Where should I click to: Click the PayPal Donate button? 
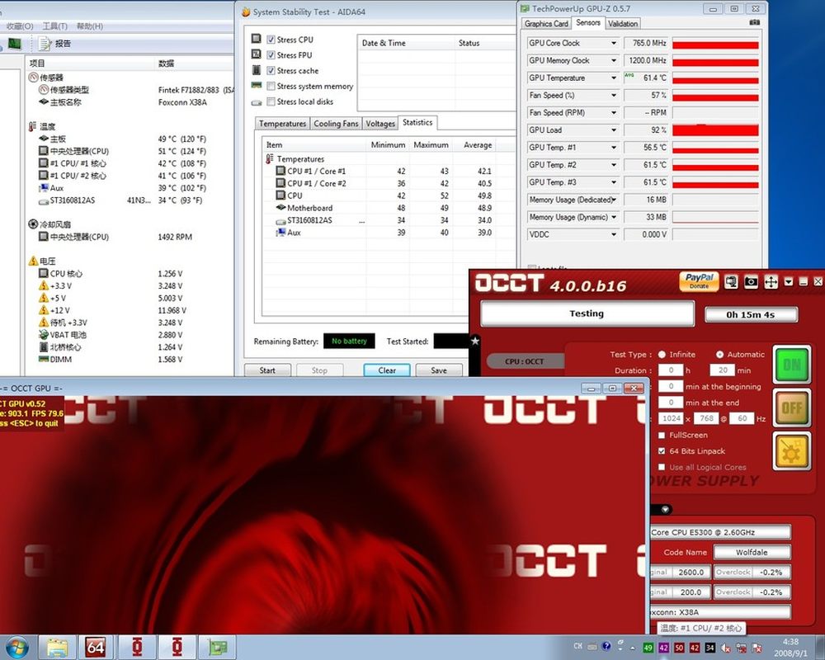click(x=699, y=281)
